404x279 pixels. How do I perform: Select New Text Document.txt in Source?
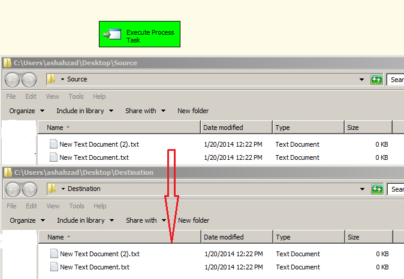(94, 157)
